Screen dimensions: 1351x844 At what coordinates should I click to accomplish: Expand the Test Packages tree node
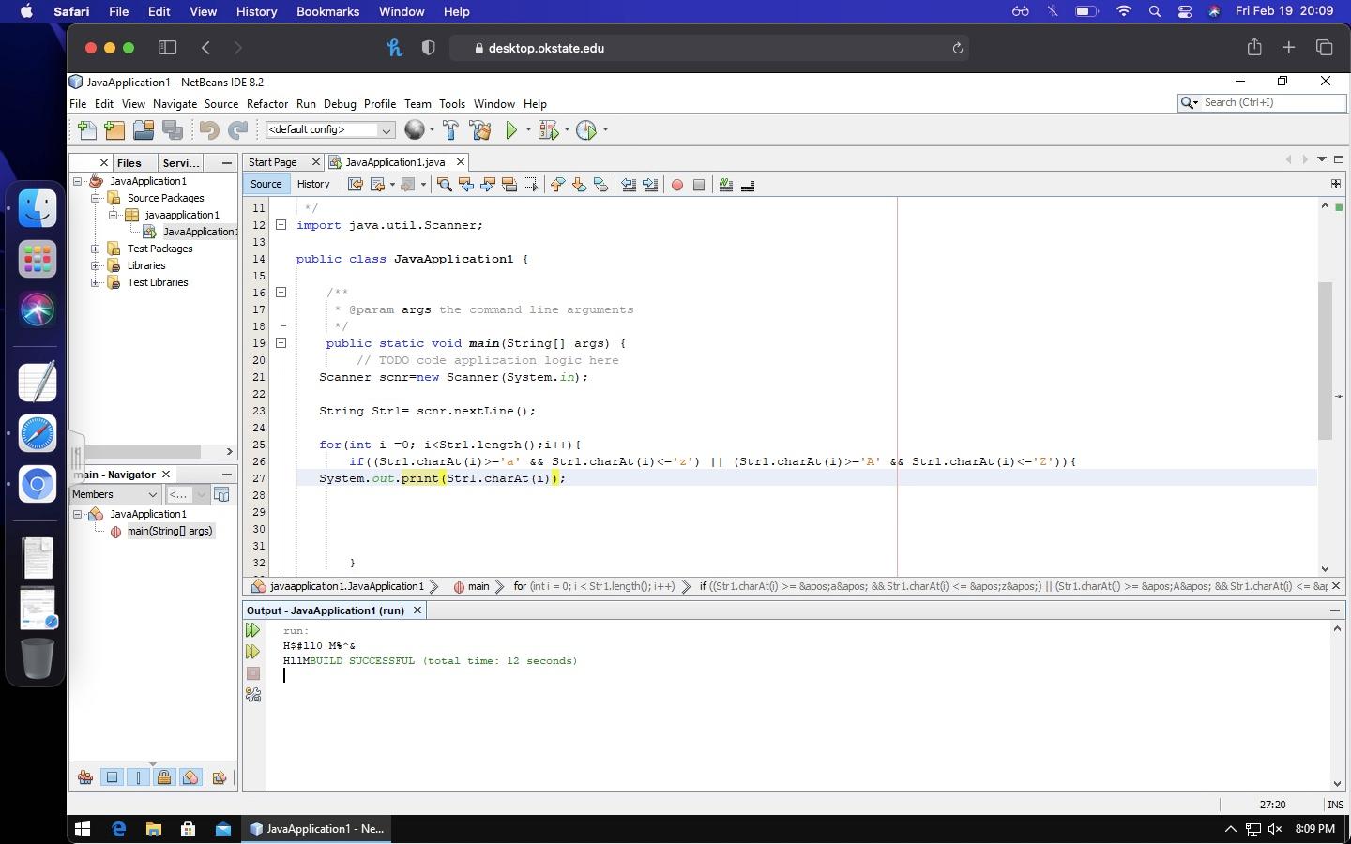coord(96,249)
